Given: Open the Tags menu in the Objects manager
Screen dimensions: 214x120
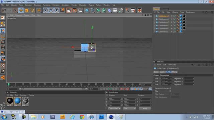Looking at the screenshot, I should (x=182, y=12).
